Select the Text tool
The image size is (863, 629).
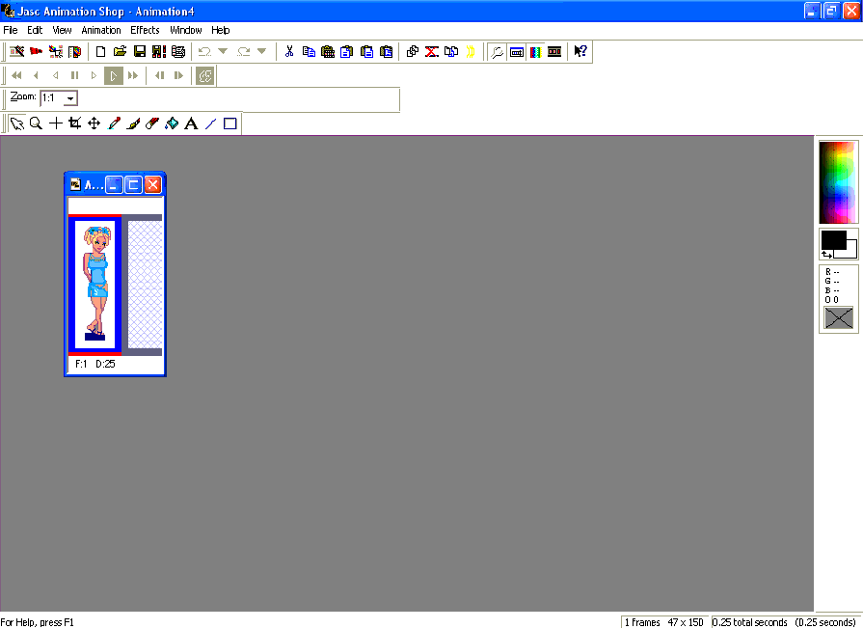(190, 123)
